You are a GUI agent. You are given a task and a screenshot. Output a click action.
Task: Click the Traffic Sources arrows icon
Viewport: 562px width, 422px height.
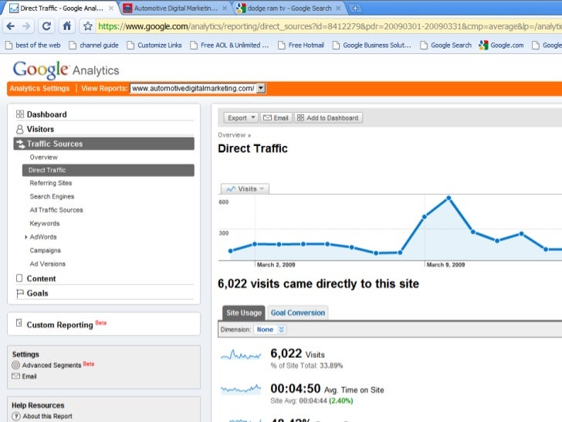pyautogui.click(x=20, y=144)
